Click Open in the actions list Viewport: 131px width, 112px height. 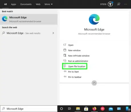tap(71, 45)
